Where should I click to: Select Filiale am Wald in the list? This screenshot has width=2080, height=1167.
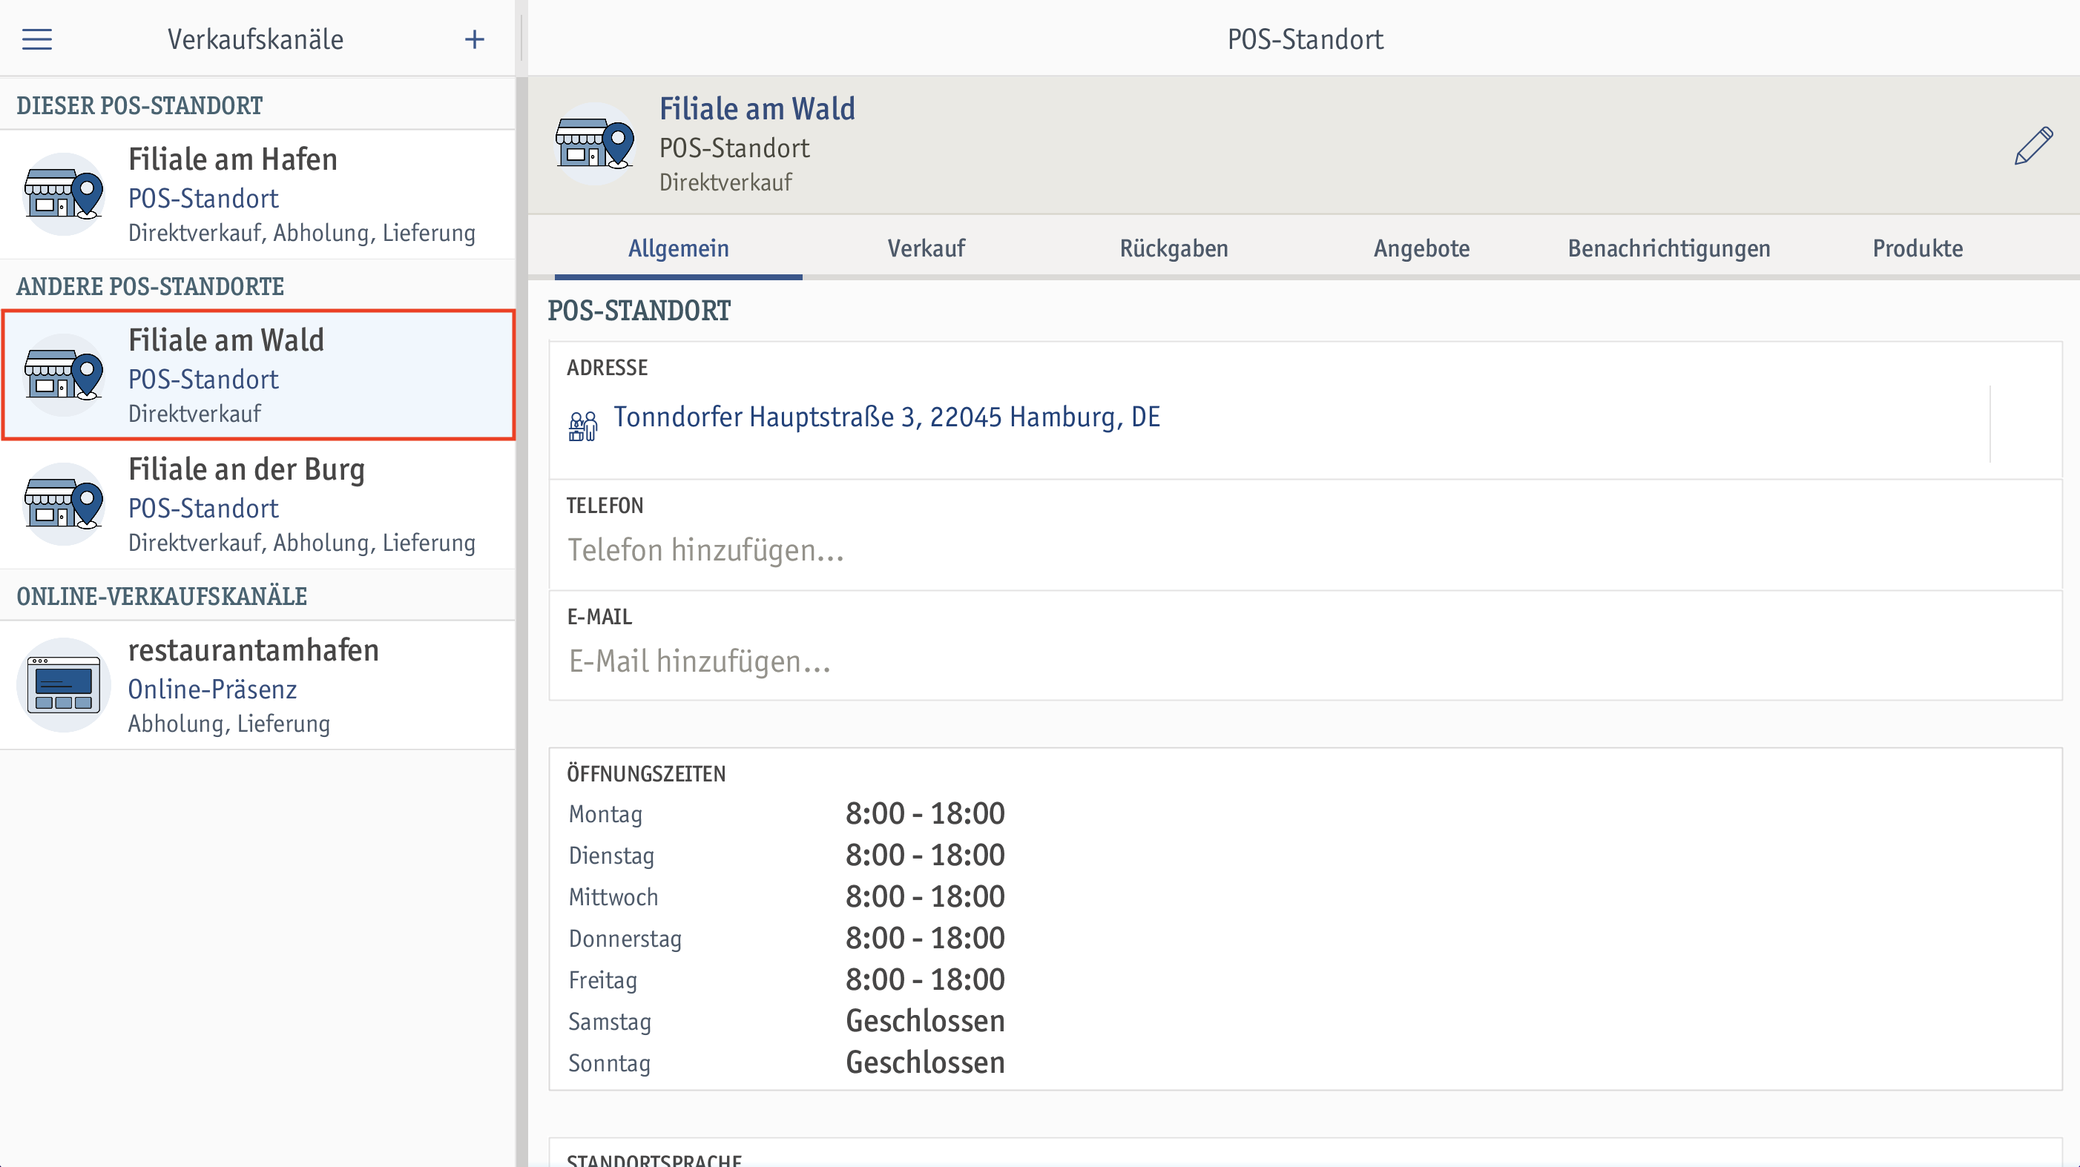coord(257,375)
